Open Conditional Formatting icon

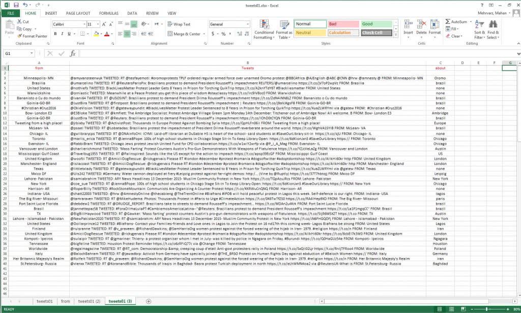264,24
